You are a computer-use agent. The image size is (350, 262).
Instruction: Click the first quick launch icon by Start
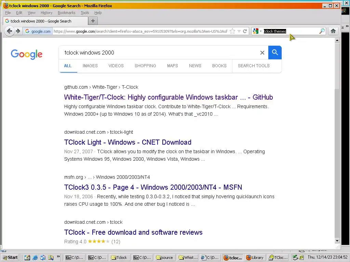point(27,258)
